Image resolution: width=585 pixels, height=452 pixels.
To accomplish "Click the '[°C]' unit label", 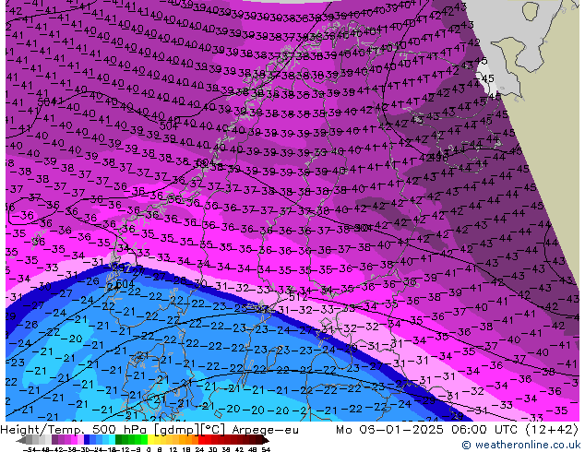I will click(213, 430).
